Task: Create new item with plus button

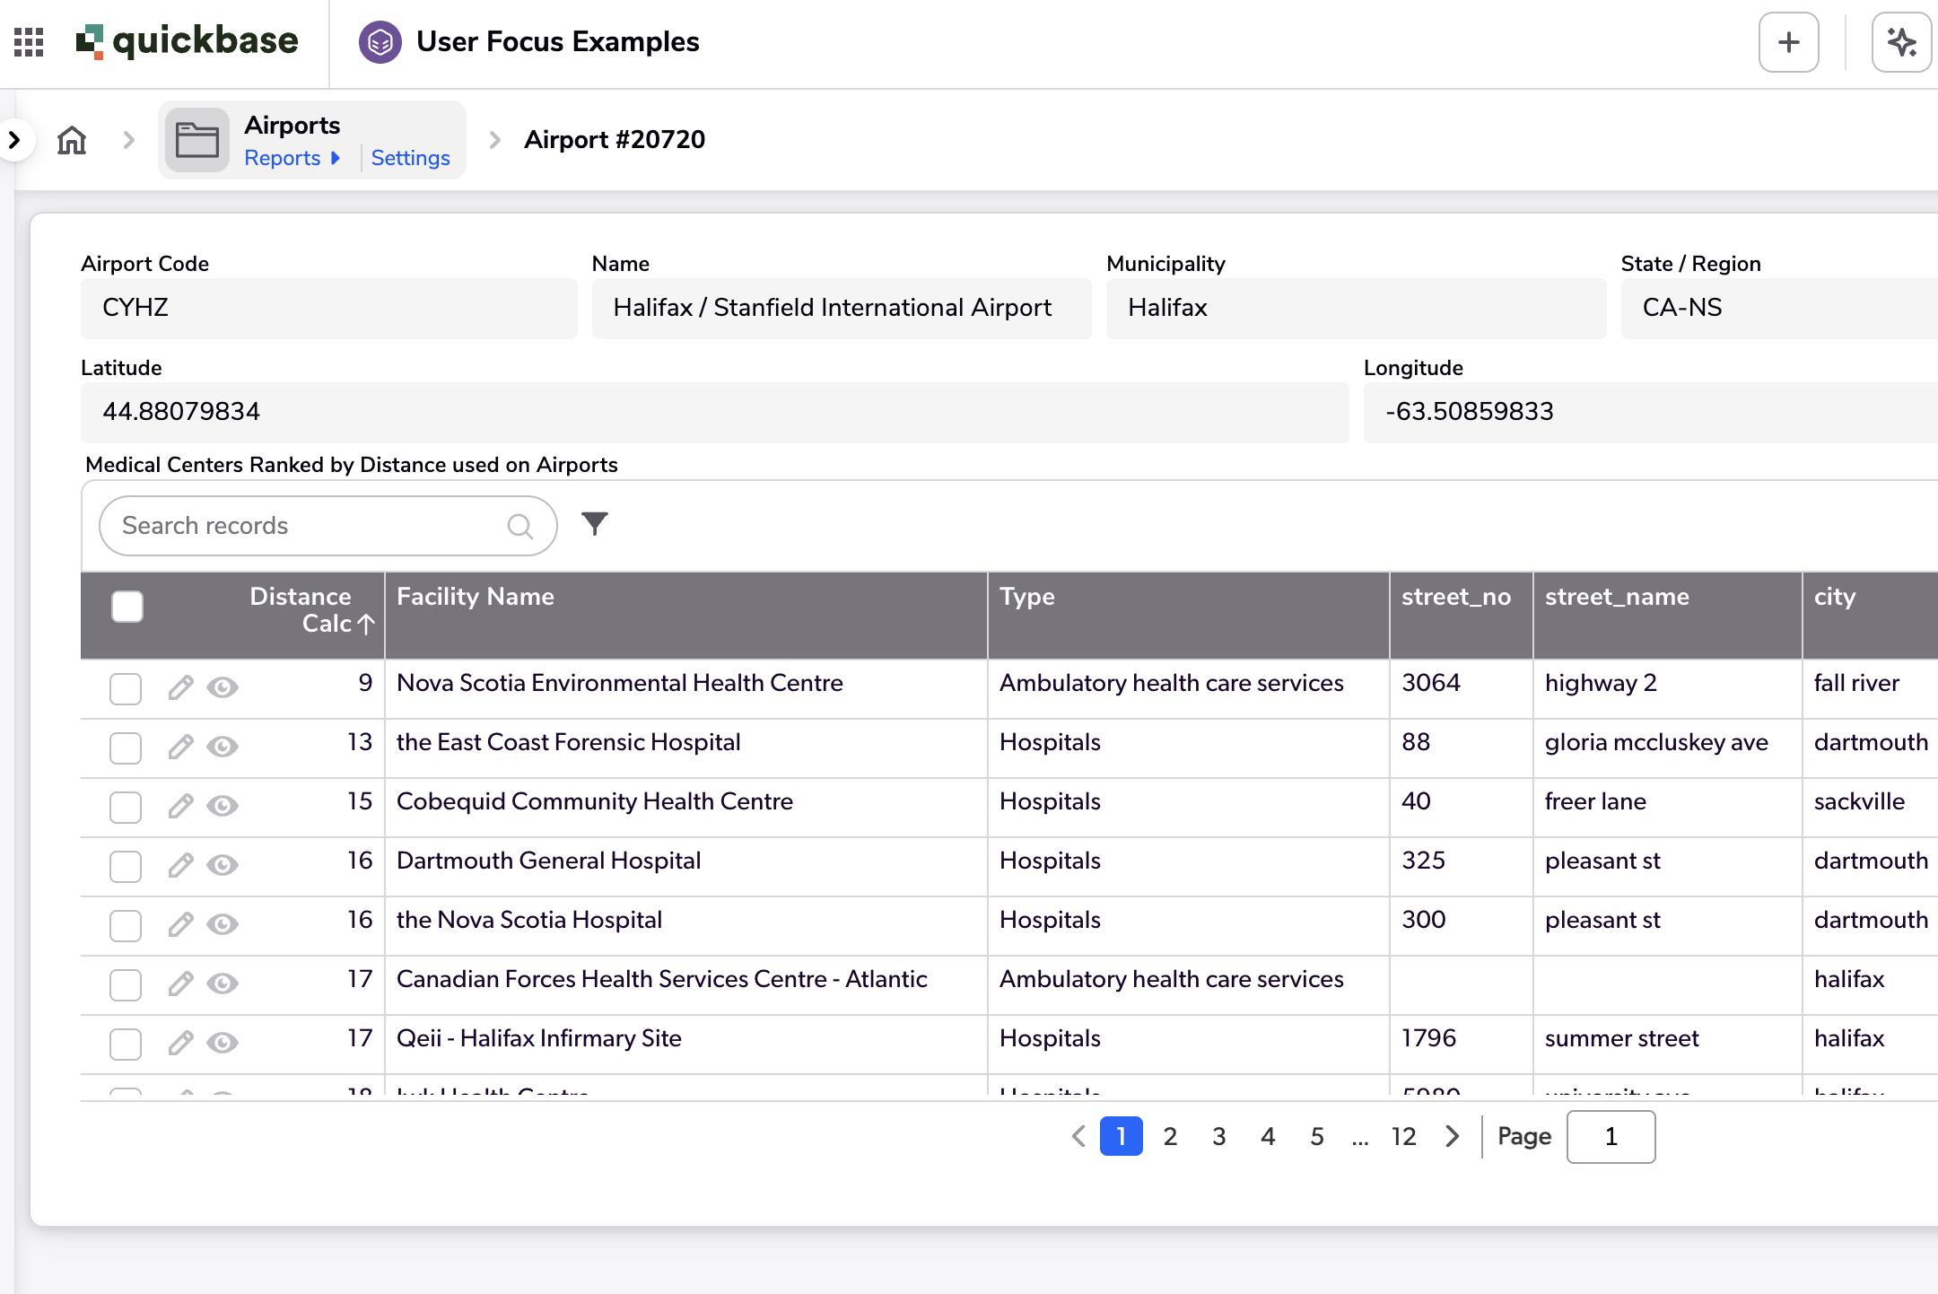Action: (1788, 41)
